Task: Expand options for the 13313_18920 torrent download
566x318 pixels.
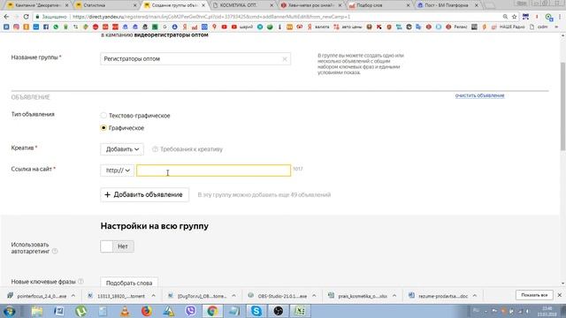Action: (153, 296)
